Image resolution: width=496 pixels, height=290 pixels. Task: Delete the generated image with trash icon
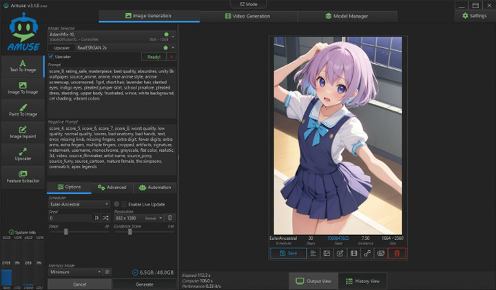point(397,253)
